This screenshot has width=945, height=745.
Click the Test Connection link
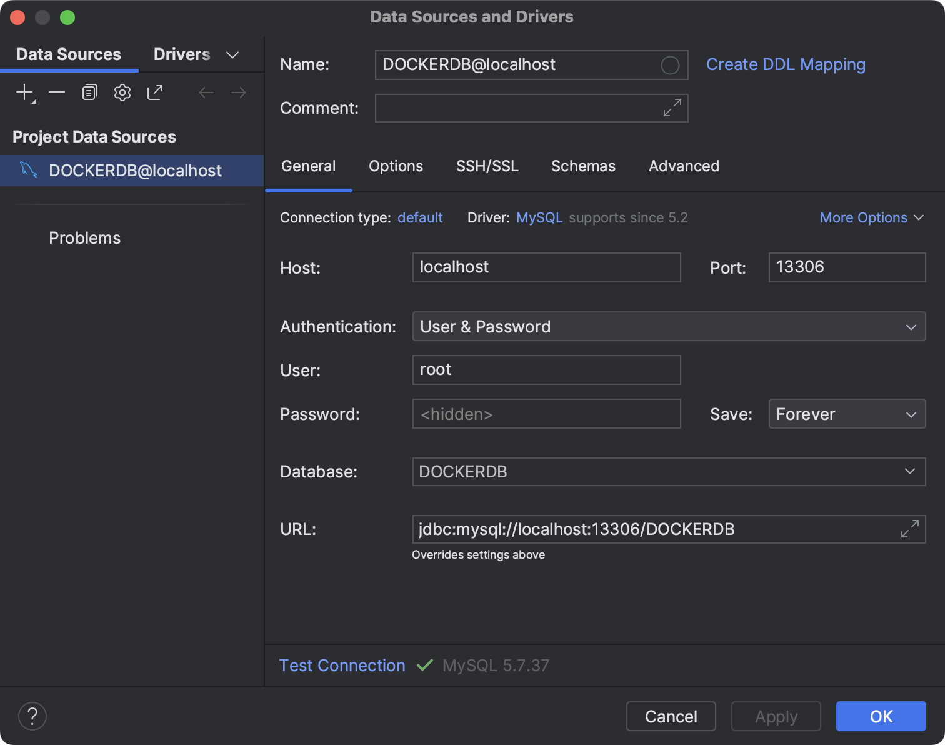coord(342,665)
